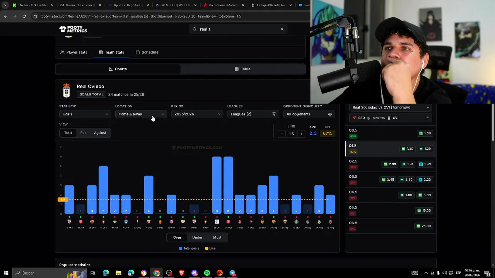495x278 pixels.
Task: Click the 28.00 odds for O6.5
Action: click(x=425, y=226)
